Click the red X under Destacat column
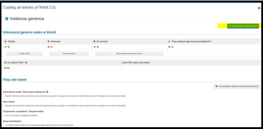263x129 pixels. (48, 47)
